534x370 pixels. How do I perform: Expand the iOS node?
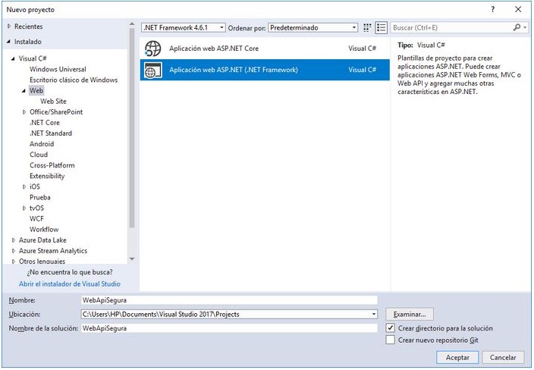[24, 187]
